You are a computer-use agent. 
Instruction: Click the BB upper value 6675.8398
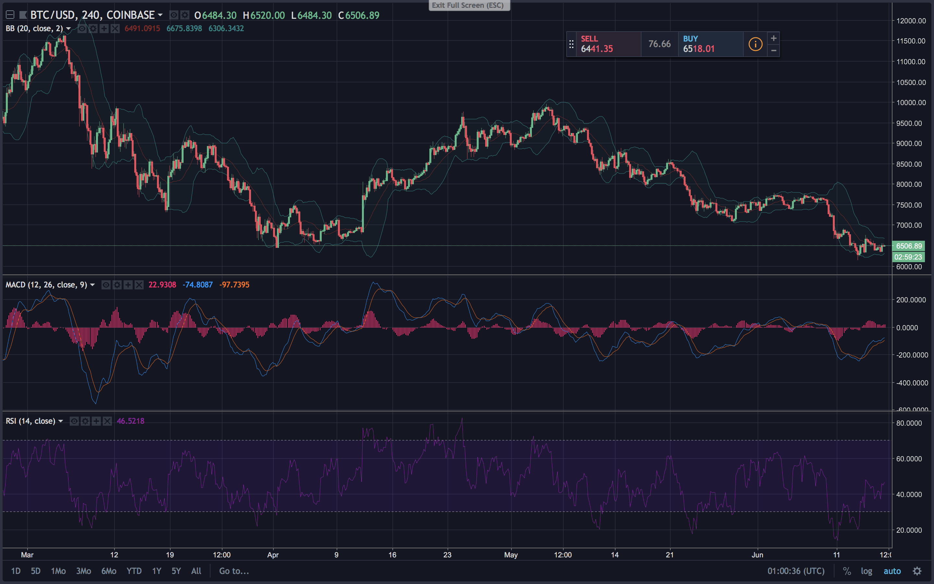pos(184,29)
